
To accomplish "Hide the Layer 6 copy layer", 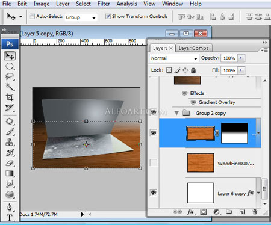I will coord(154,193).
